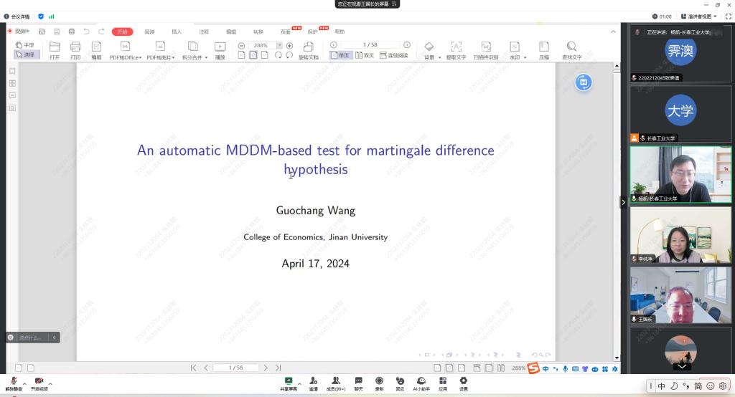The width and height of the screenshot is (735, 397).
Task: Unmute the microphone
Action: pos(14,381)
